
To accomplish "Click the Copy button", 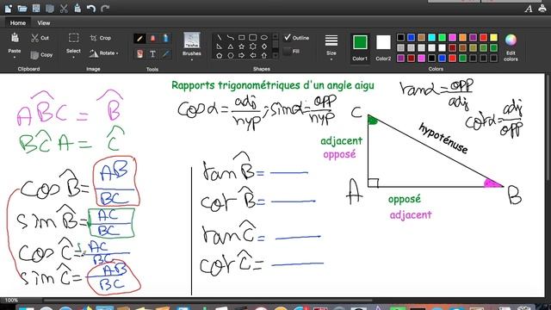I will [41, 54].
